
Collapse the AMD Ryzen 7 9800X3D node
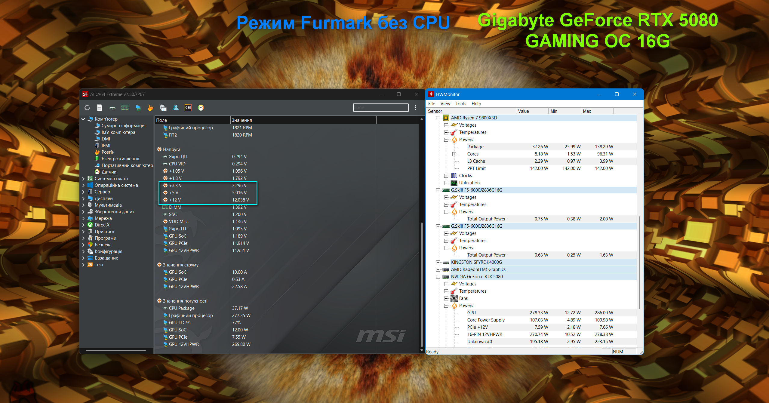pyautogui.click(x=438, y=118)
